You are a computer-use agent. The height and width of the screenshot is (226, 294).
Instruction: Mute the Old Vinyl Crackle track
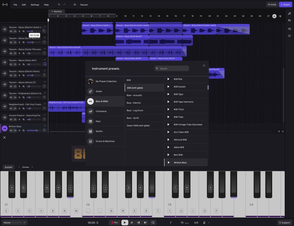[x=11, y=109]
